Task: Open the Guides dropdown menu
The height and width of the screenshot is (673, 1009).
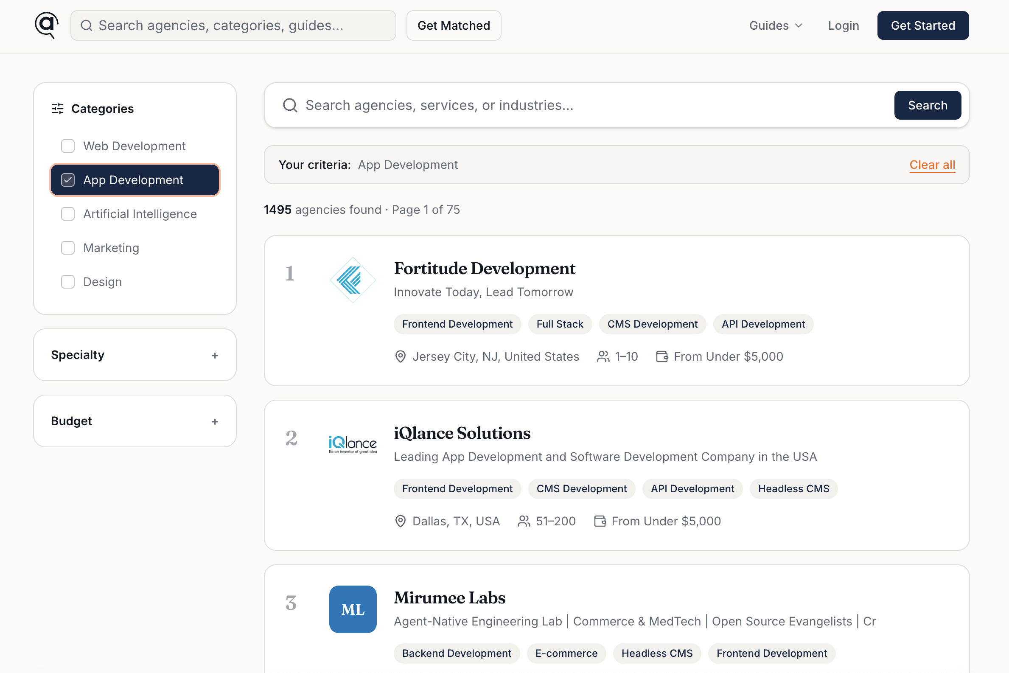Action: pos(776,26)
